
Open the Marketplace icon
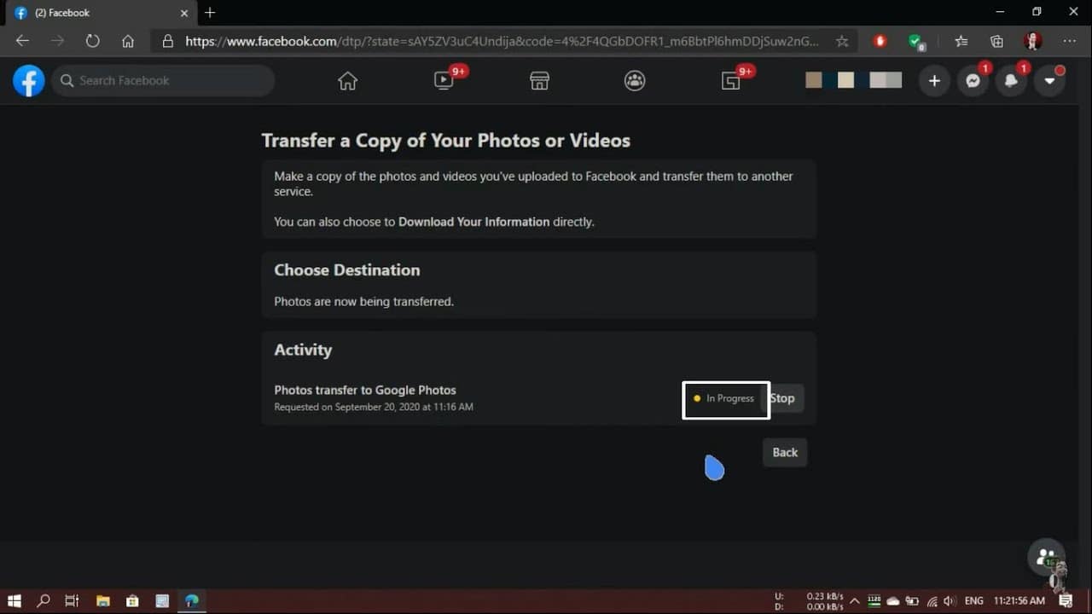tap(539, 81)
